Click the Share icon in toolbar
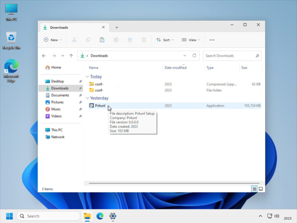 [x=130, y=40]
